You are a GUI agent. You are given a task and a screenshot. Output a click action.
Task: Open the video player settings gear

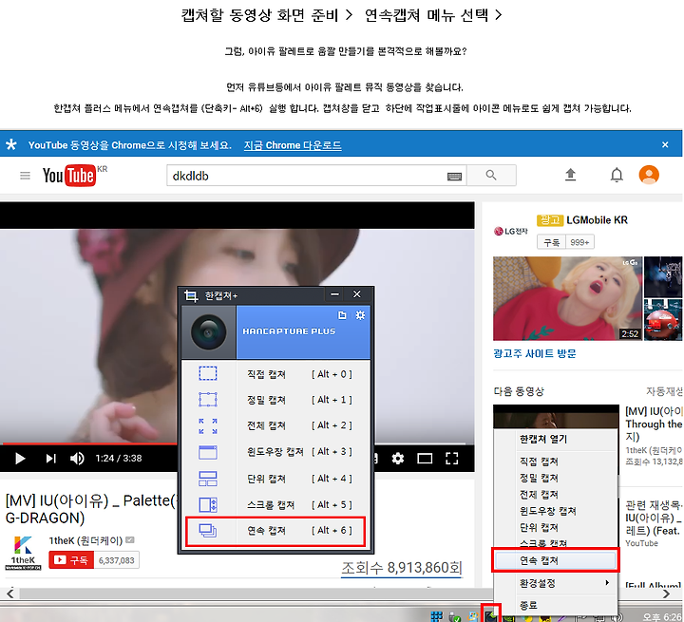point(397,459)
